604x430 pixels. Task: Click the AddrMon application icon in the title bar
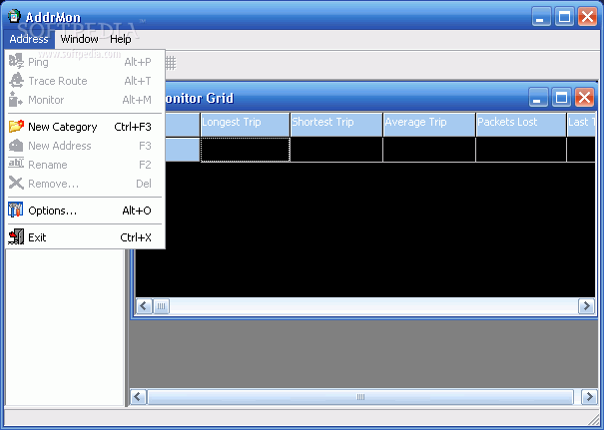[x=14, y=16]
